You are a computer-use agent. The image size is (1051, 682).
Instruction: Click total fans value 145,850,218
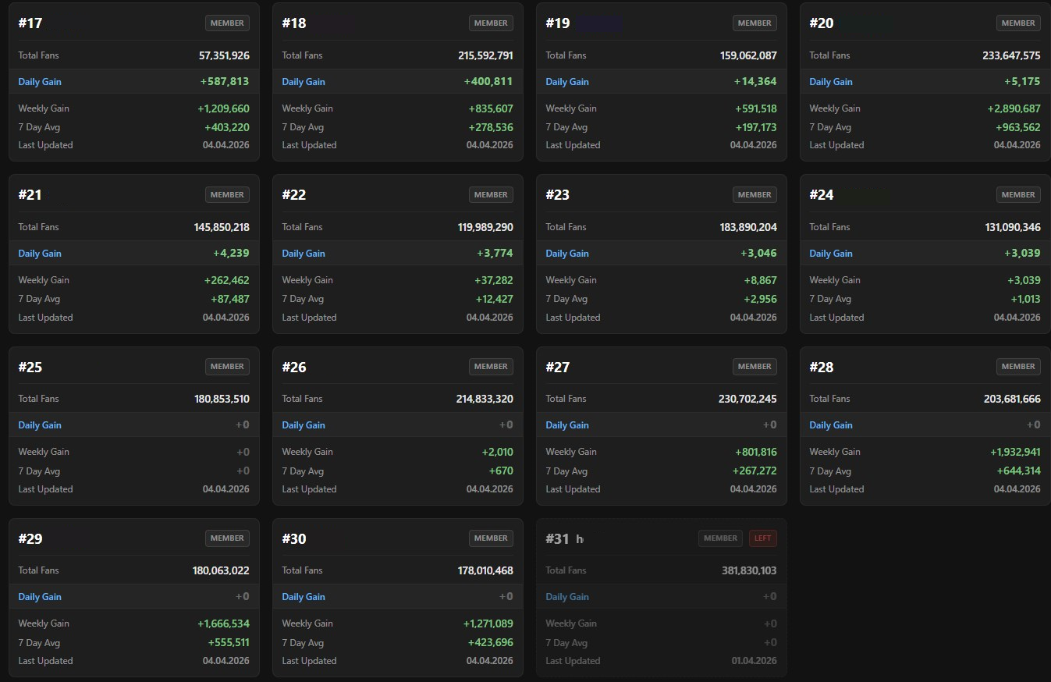[222, 227]
